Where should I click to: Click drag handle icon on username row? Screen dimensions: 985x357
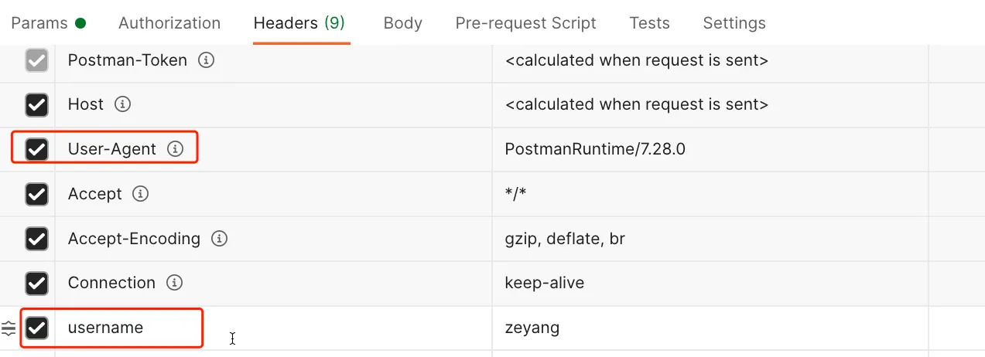pos(9,328)
